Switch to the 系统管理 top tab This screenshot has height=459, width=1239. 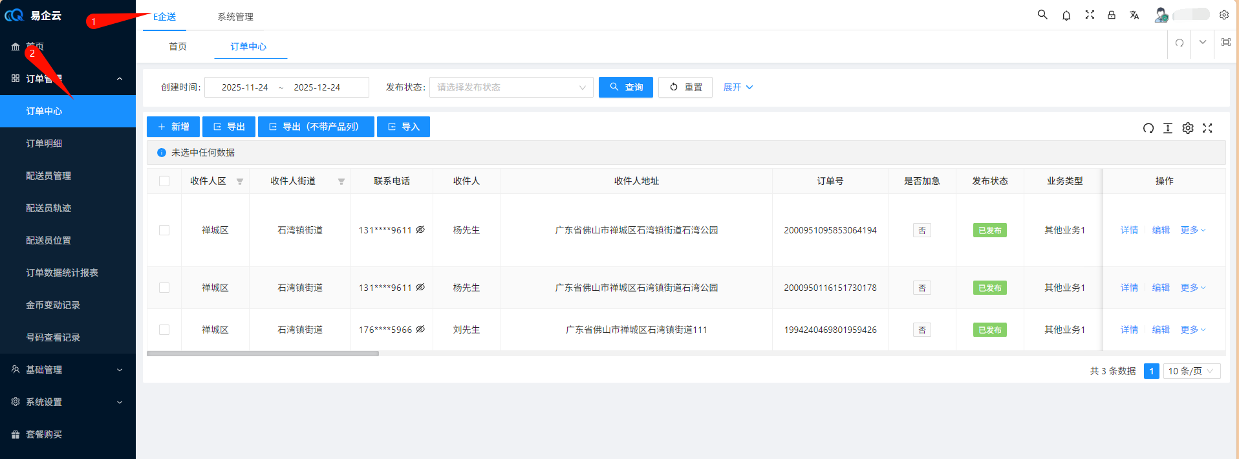click(x=235, y=17)
